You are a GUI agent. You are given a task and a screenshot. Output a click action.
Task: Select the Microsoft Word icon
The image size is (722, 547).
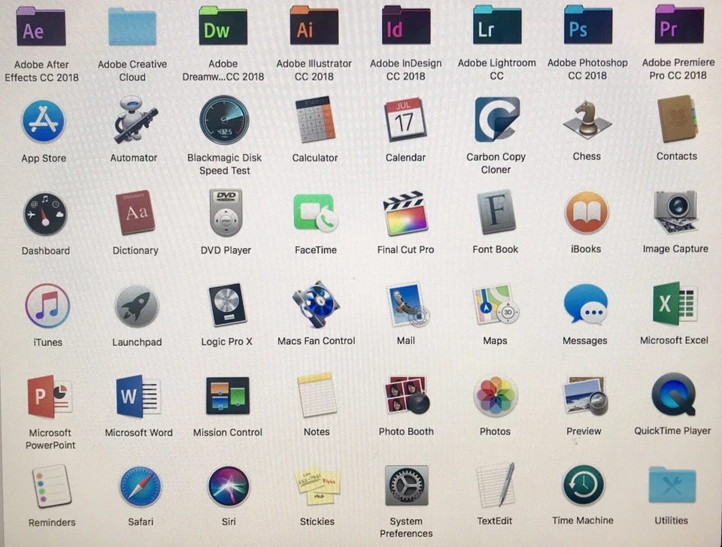pos(138,397)
